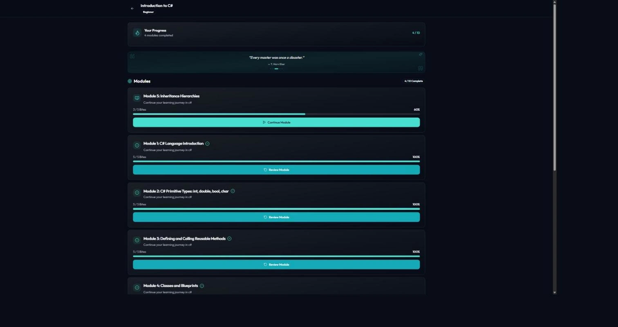
Task: Click the round status icon left of Module 4
Action: (137, 287)
